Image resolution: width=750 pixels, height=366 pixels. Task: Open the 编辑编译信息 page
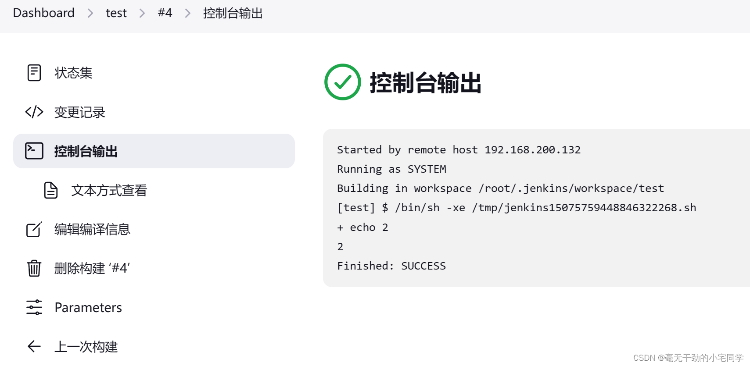point(92,229)
